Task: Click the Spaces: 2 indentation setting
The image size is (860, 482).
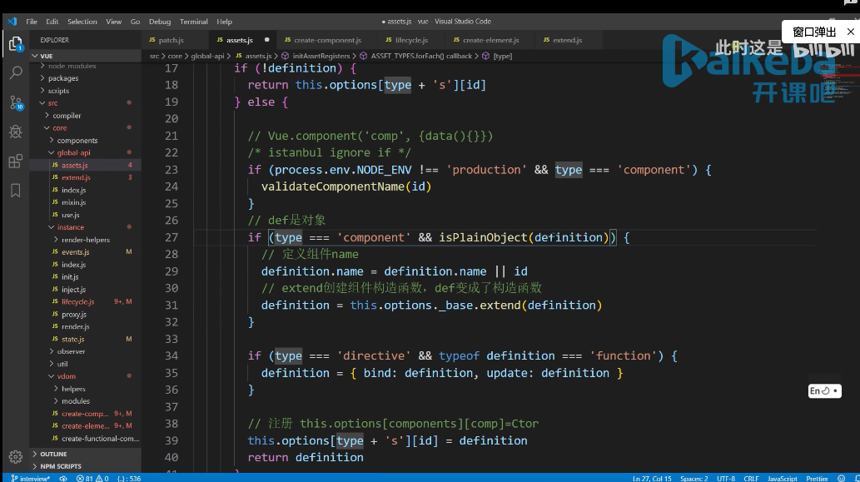Action: click(x=693, y=478)
